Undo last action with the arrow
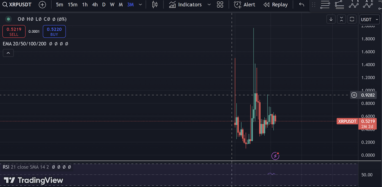The width and height of the screenshot is (382, 187). [302, 4]
